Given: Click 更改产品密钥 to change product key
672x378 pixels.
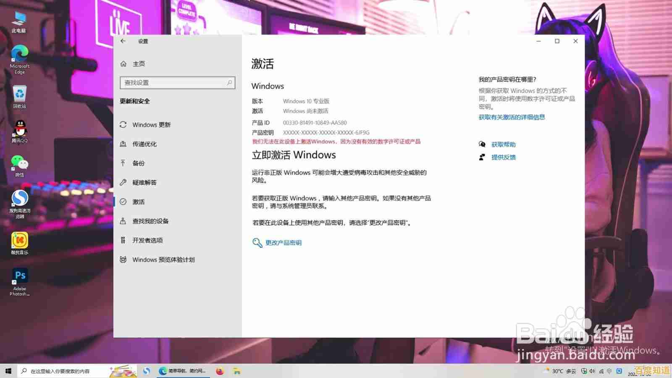Looking at the screenshot, I should 283,242.
